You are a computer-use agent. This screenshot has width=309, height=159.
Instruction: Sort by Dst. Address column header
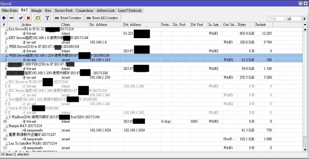pos(142,25)
